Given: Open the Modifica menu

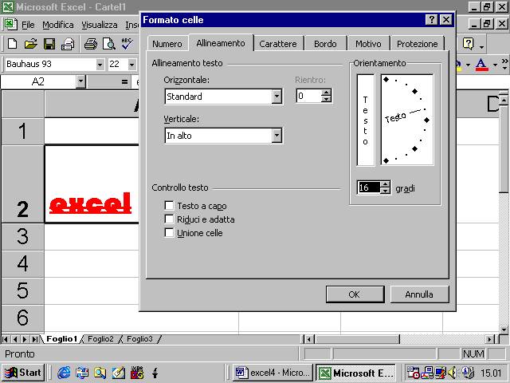Looking at the screenshot, I should pyautogui.click(x=58, y=25).
